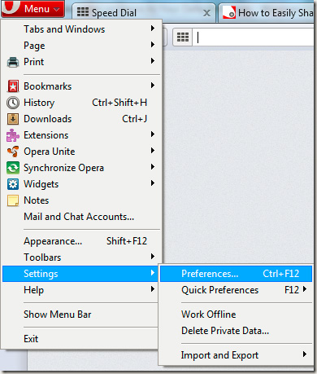The width and height of the screenshot is (317, 374).
Task: Expand Quick Preferences submenu arrow
Action: click(305, 289)
